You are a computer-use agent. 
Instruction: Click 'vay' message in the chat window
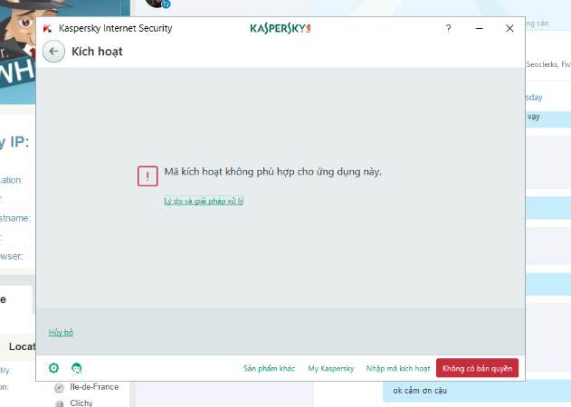point(534,117)
